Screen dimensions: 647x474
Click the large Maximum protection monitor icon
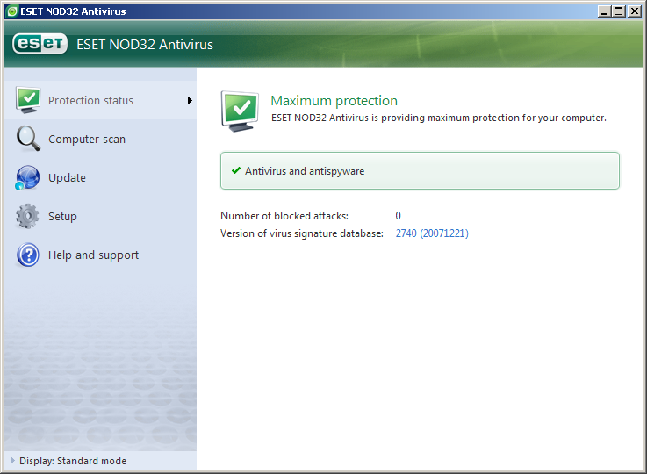[241, 111]
